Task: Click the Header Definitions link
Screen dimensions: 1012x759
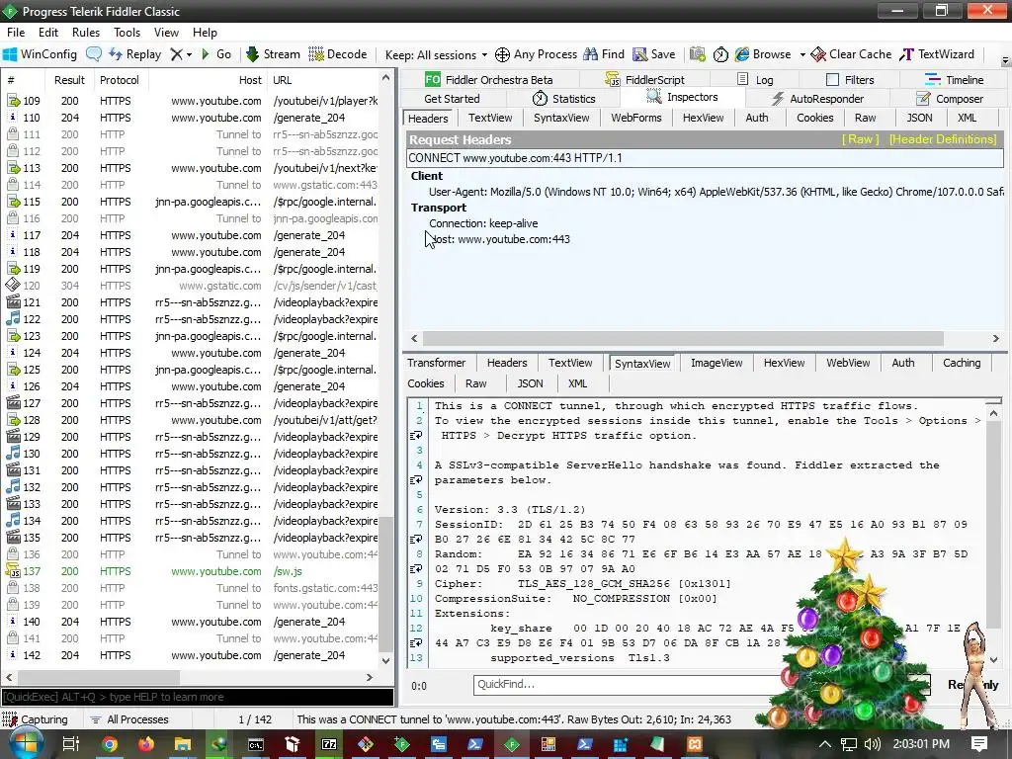Action: tap(942, 139)
